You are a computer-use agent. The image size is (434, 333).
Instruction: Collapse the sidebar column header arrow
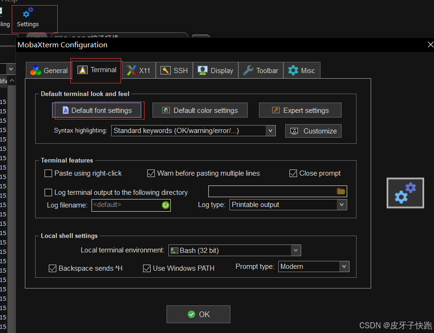[x=12, y=81]
